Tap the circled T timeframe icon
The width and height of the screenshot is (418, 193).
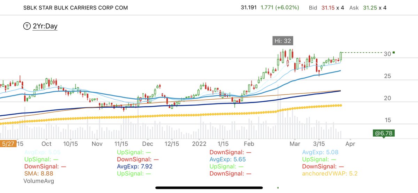click(x=26, y=26)
